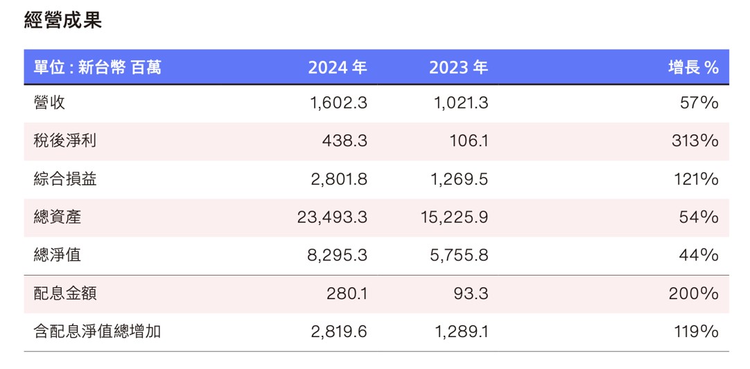This screenshot has width=750, height=369.
Task: Select the 313% growth cell
Action: 695,141
